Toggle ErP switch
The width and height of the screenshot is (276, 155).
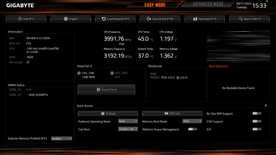pos(257,129)
